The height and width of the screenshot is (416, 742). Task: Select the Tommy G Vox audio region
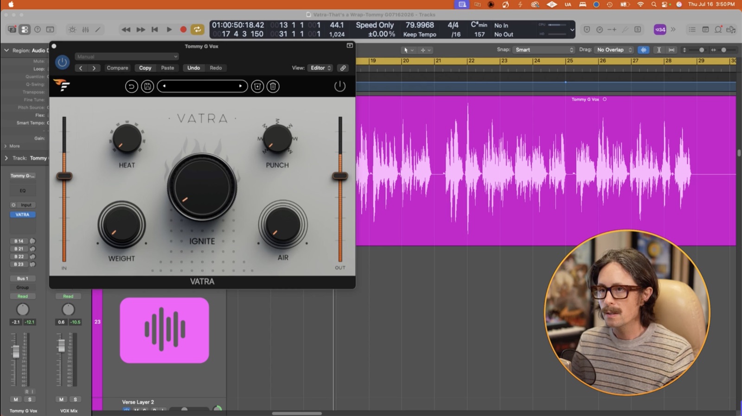coord(546,170)
